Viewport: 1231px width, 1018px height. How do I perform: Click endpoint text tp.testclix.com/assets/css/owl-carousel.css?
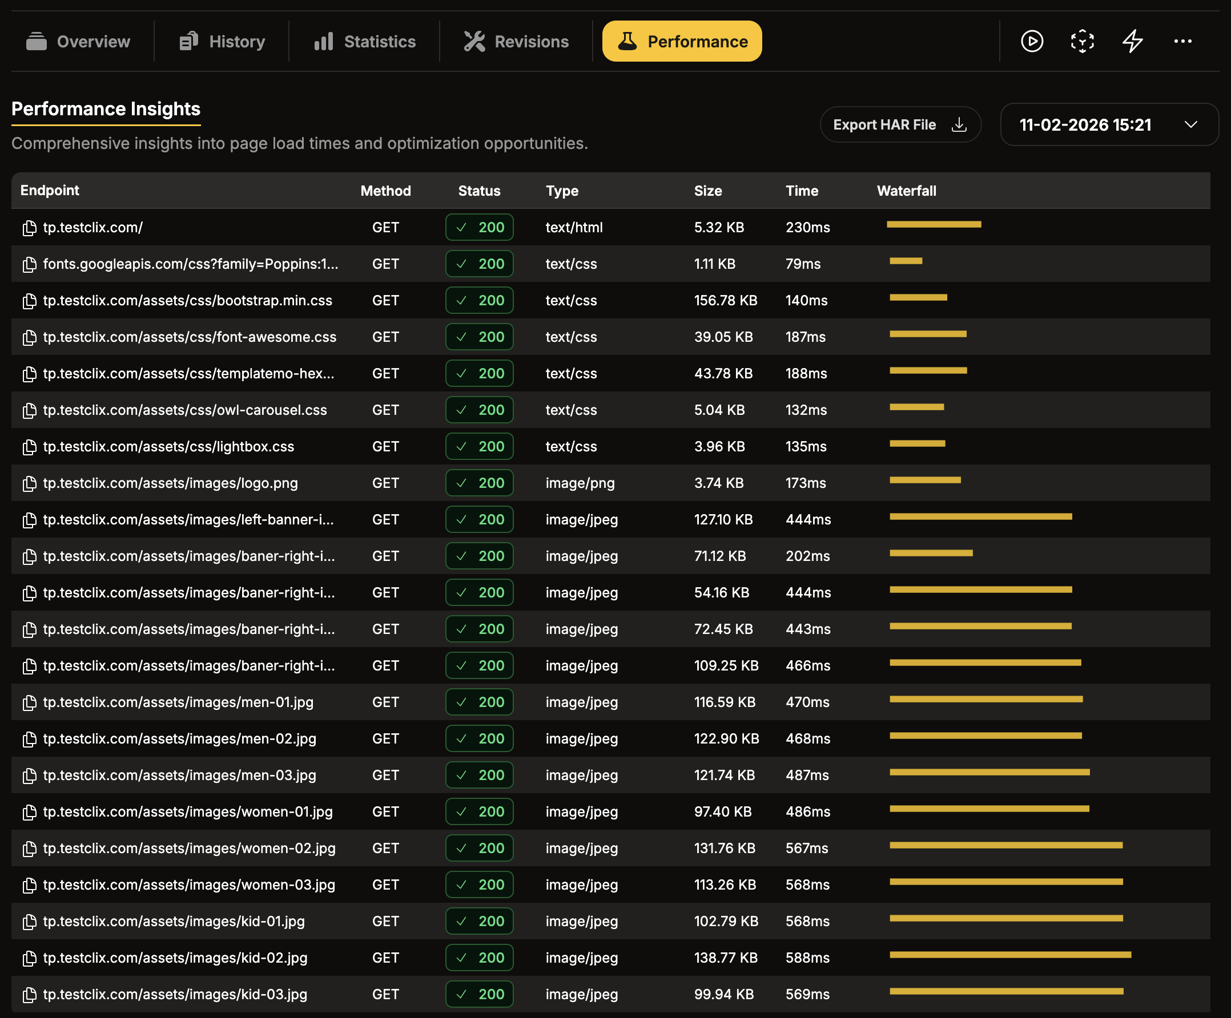point(185,410)
